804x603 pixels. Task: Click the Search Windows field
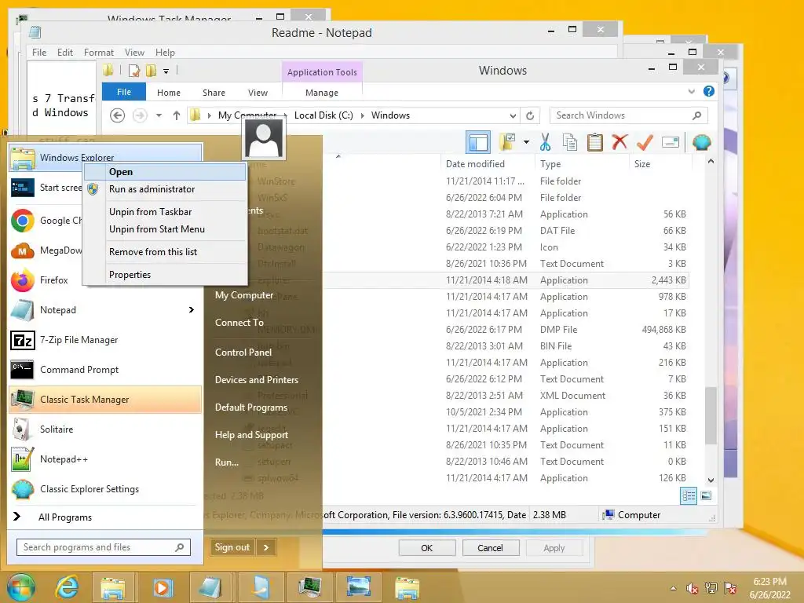pos(628,115)
